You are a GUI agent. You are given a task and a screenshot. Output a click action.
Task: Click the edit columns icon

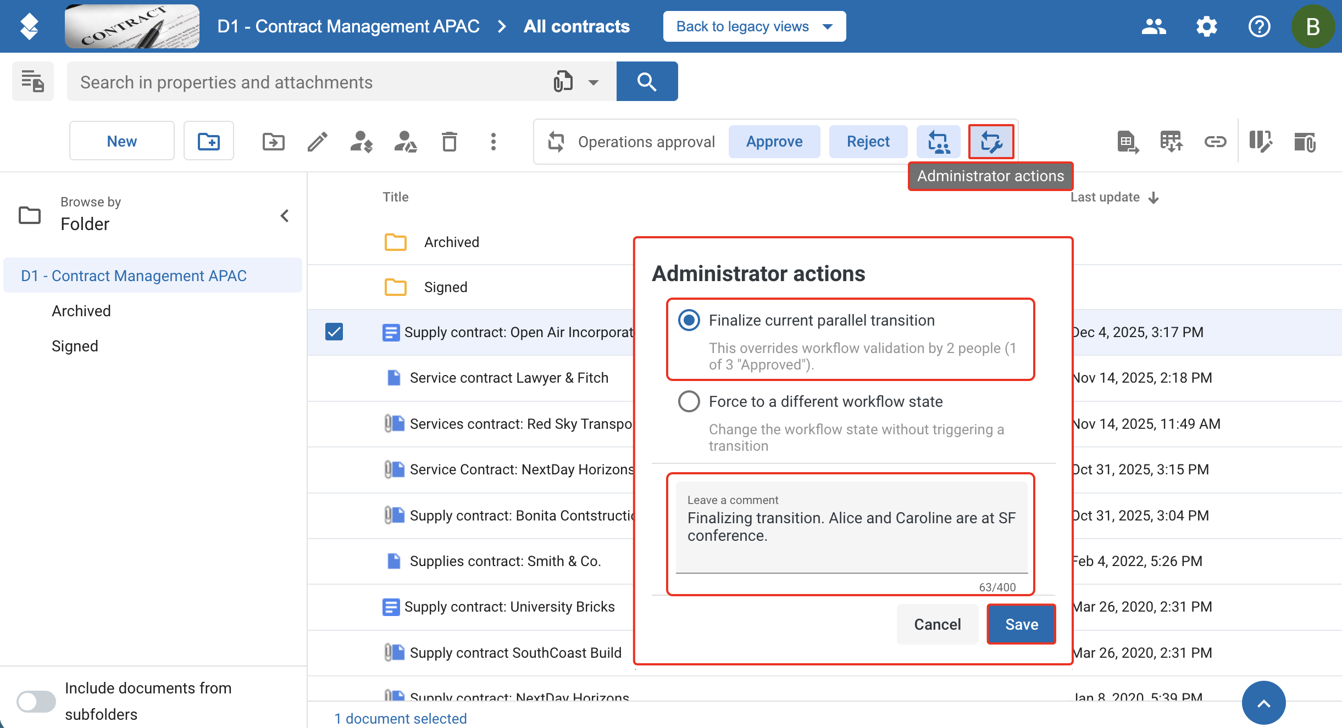[1260, 142]
